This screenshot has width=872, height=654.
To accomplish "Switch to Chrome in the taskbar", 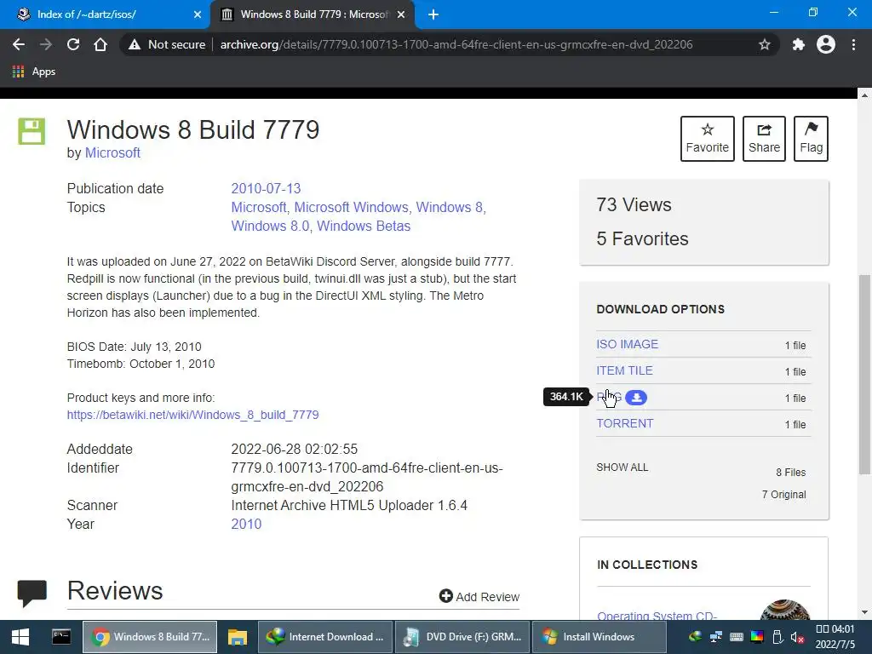I will click(x=150, y=637).
